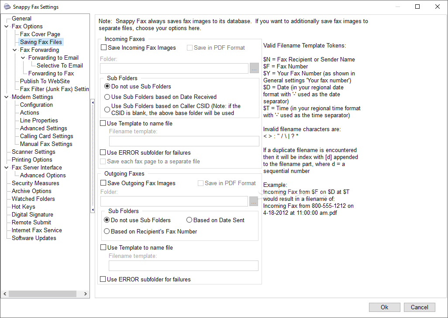Open the Snappy Fax title bar icon menu
This screenshot has width=448, height=318.
tap(8, 7)
